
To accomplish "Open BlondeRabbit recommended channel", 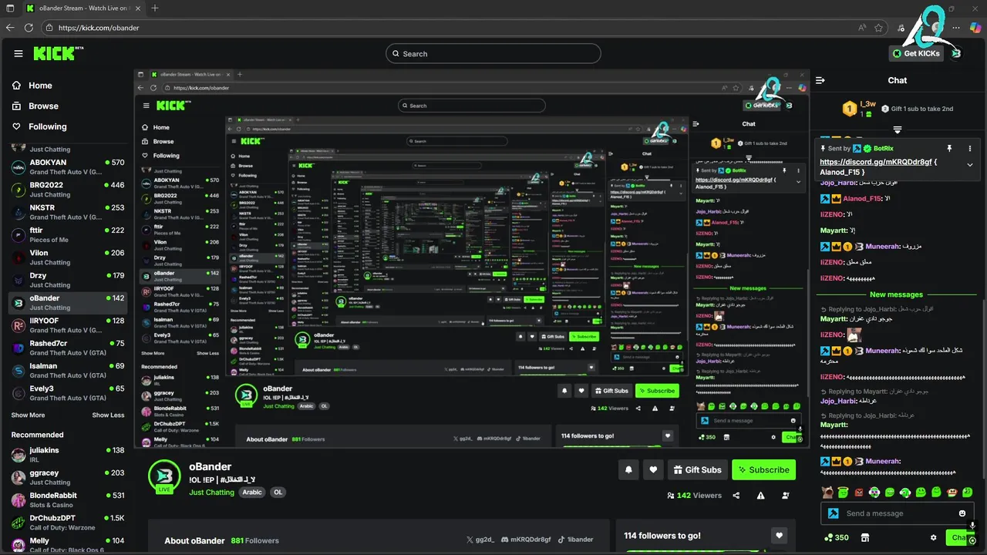I will tap(68, 500).
